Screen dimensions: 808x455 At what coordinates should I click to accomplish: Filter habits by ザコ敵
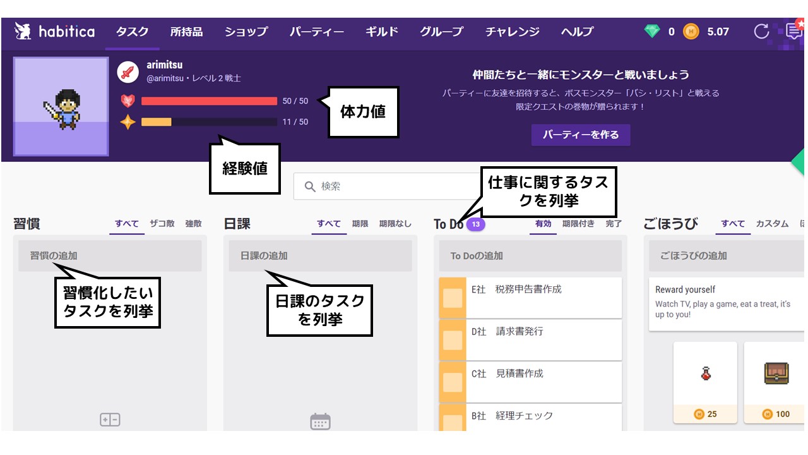[162, 224]
